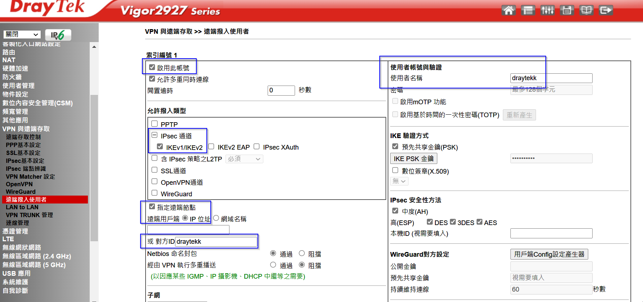The width and height of the screenshot is (643, 302).
Task: Open OpenVPN in the sidebar menu
Action: click(x=19, y=184)
